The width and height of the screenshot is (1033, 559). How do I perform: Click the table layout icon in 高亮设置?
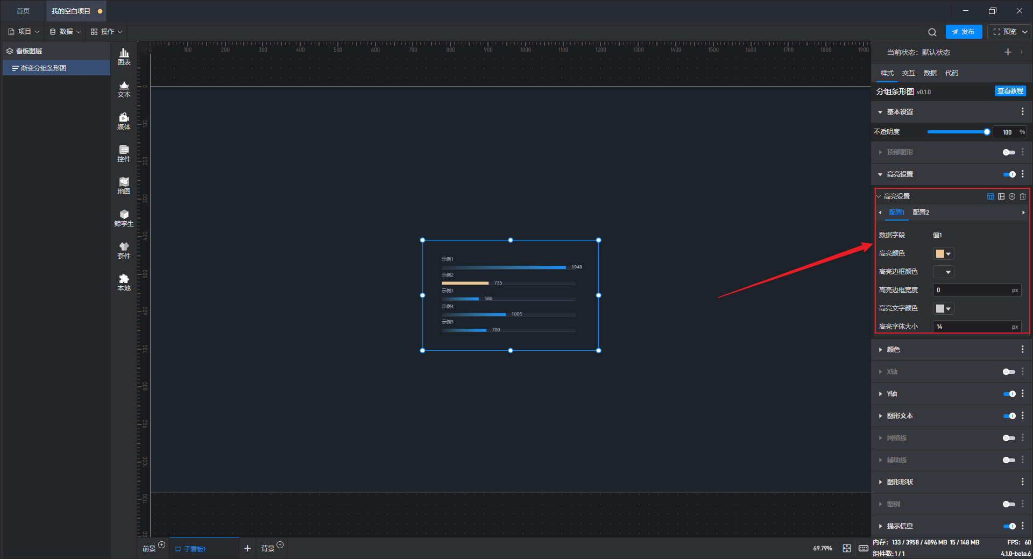990,196
